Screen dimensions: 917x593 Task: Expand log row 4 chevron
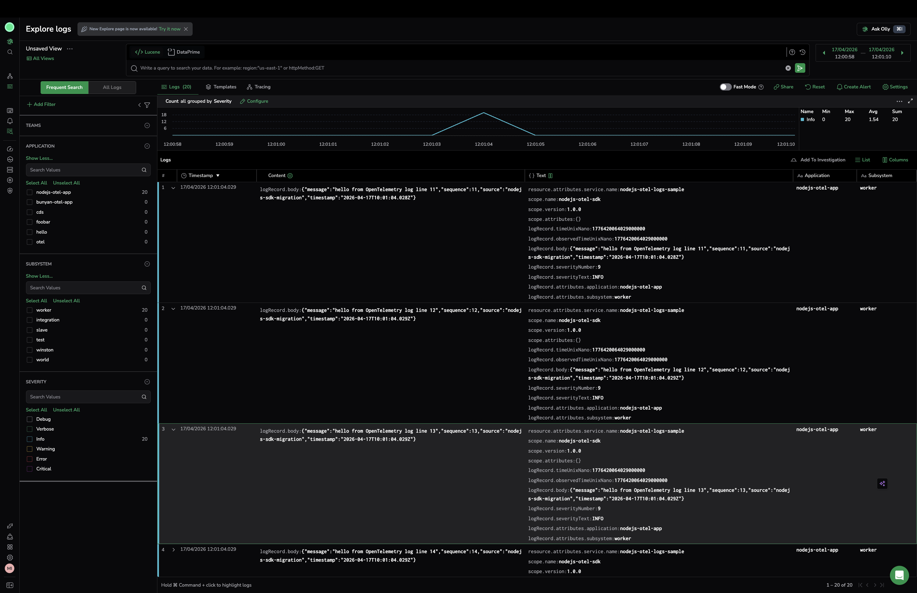coord(173,550)
